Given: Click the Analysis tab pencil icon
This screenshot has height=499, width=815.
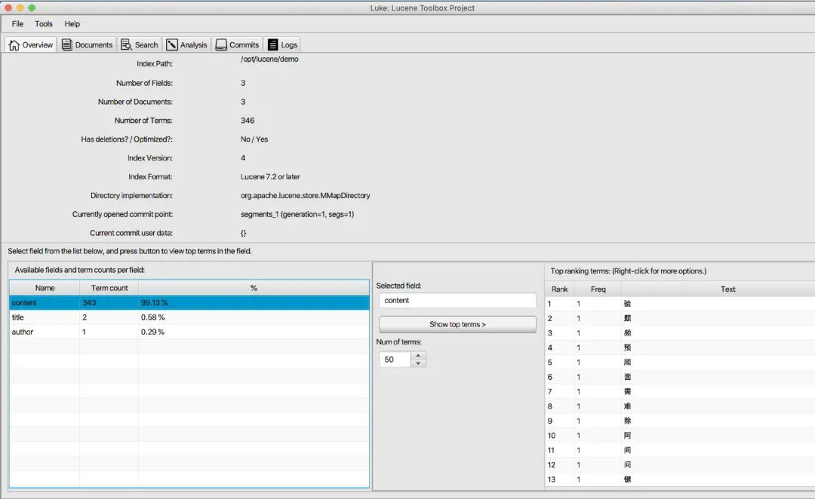Looking at the screenshot, I should tap(172, 44).
